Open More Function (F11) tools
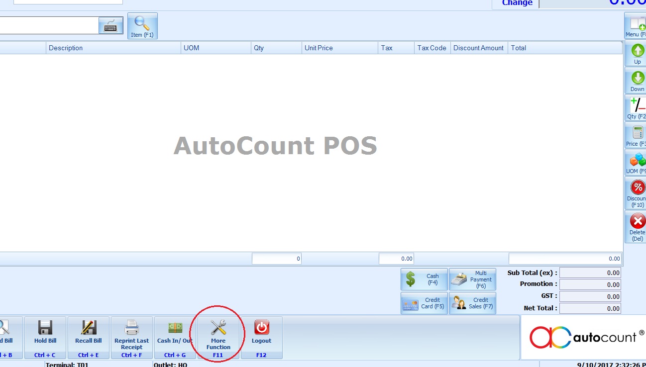The image size is (646, 367). (x=218, y=337)
